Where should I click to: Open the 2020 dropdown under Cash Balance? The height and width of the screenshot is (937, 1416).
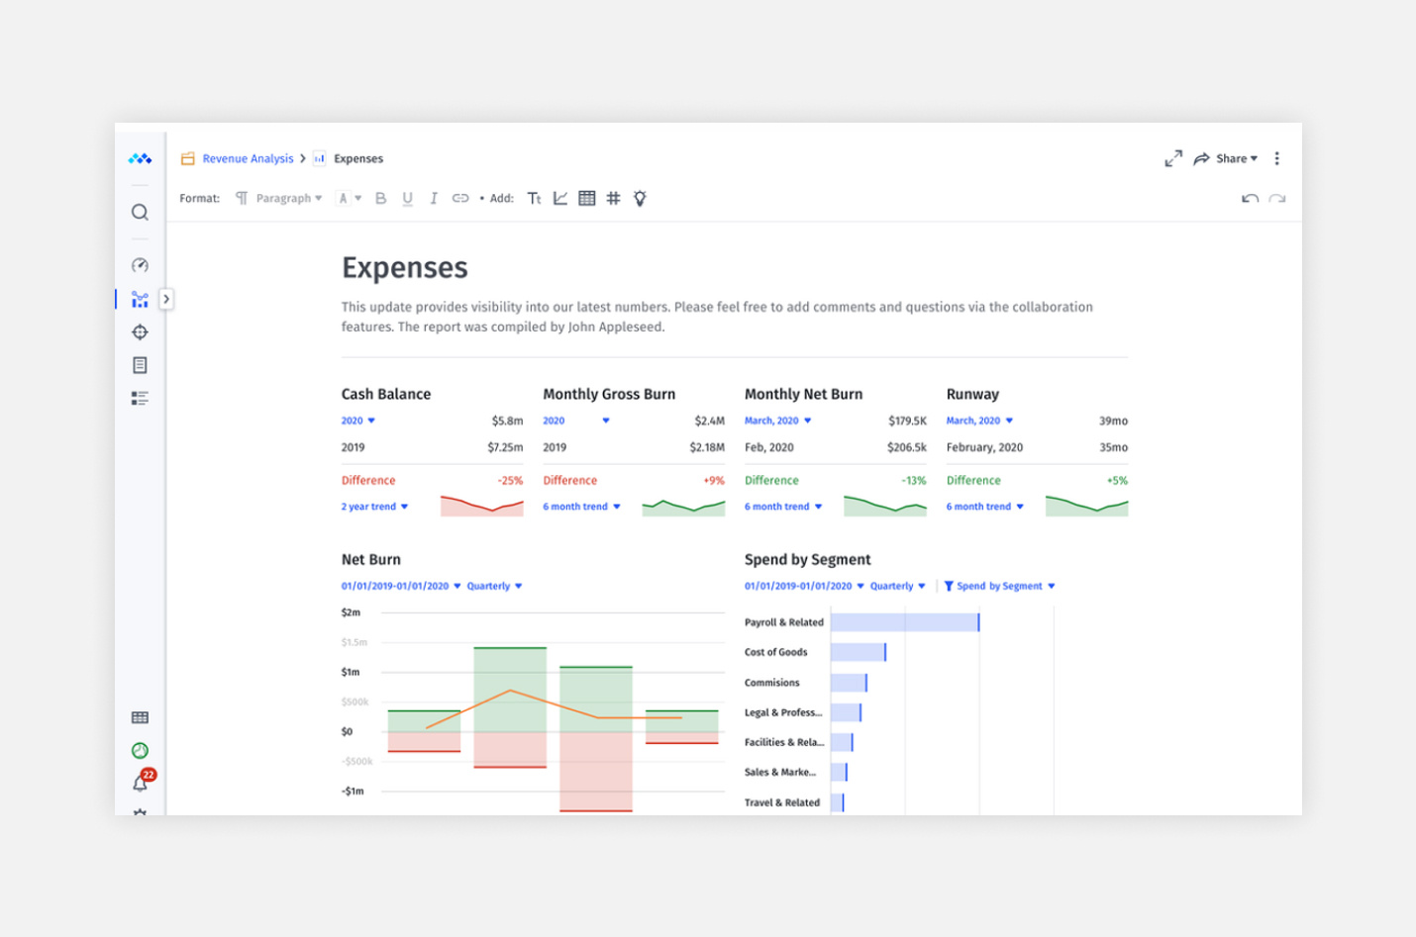(x=357, y=421)
